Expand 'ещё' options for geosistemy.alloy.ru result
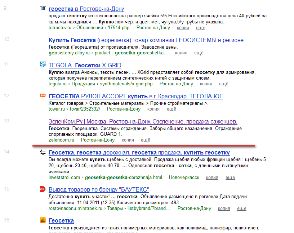The image size is (294, 233). pyautogui.click(x=199, y=53)
